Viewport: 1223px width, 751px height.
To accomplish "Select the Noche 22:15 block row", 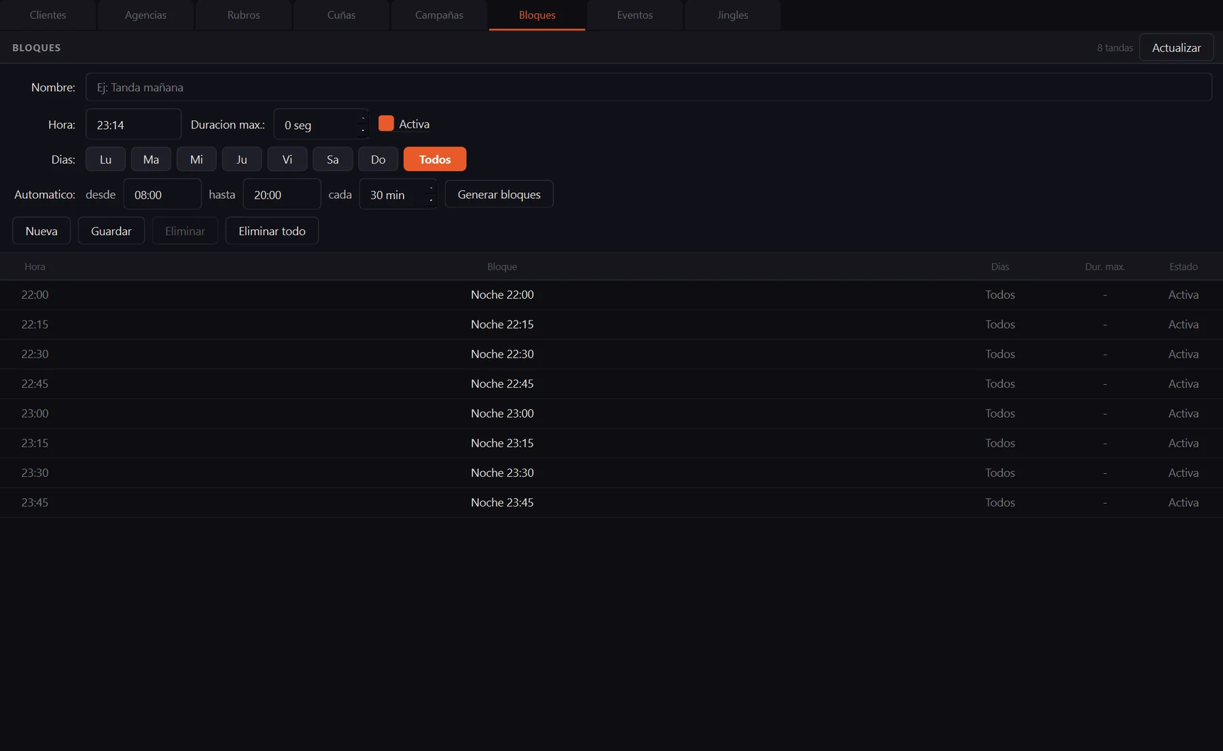I will click(x=611, y=325).
